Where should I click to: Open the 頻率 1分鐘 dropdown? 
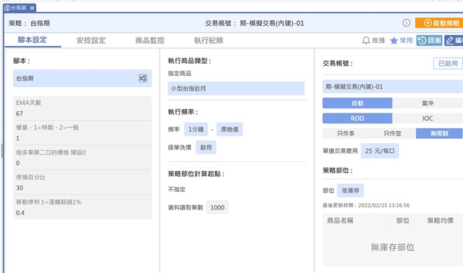coord(195,129)
